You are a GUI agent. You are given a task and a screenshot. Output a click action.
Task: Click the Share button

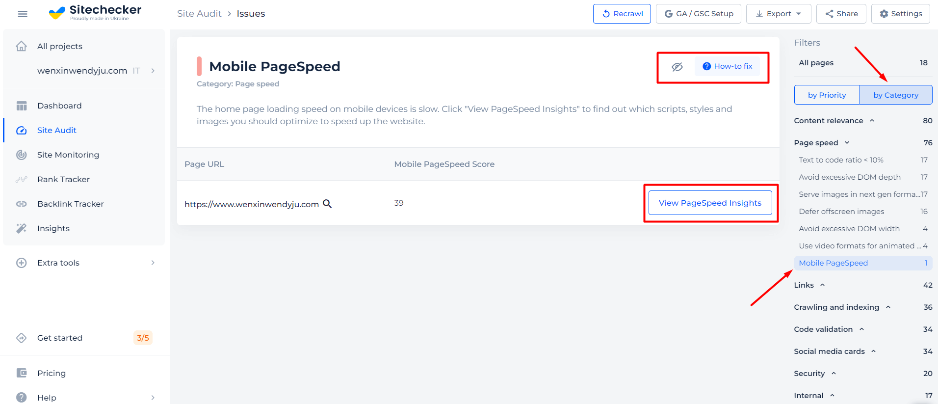(841, 14)
